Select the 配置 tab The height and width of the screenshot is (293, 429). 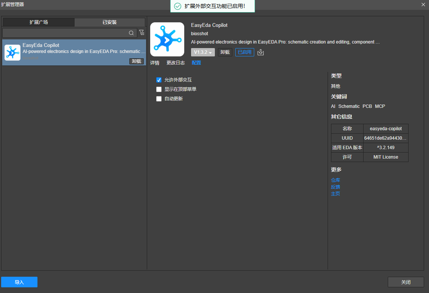click(196, 63)
